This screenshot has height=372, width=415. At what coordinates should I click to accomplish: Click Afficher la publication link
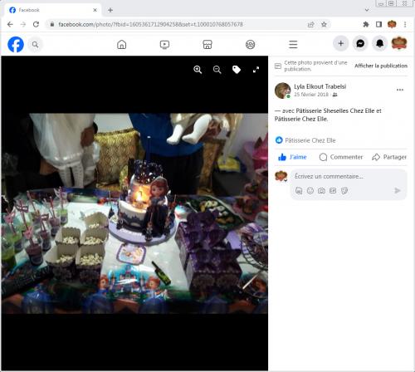point(381,66)
